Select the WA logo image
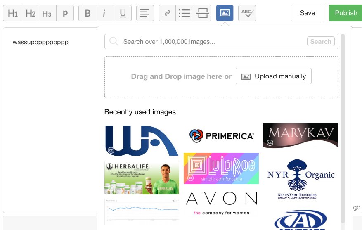The image size is (362, 230). point(142,141)
